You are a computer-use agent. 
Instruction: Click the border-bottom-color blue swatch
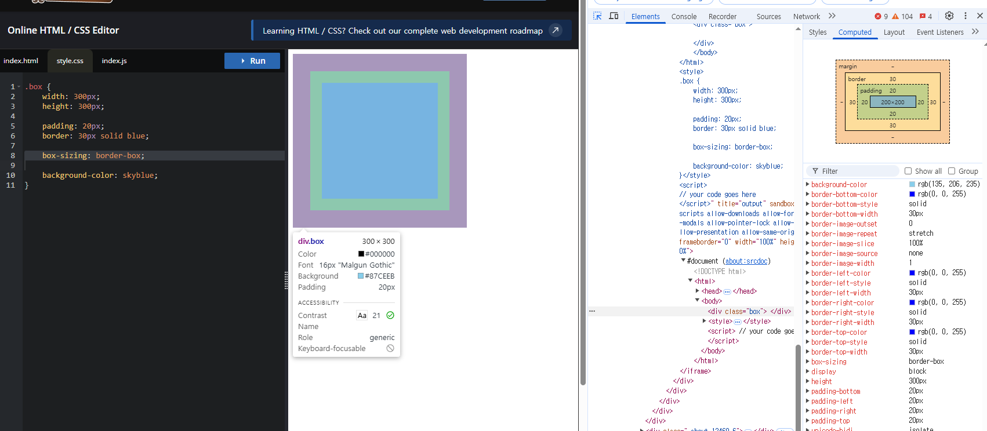point(912,194)
